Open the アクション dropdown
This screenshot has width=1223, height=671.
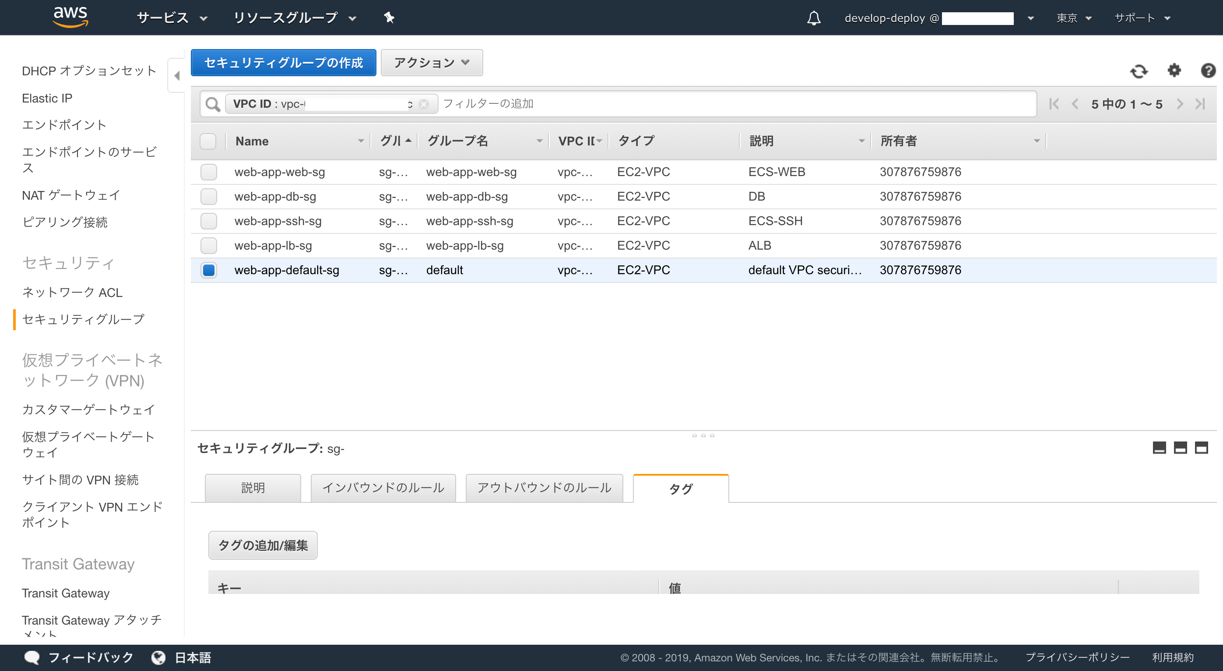pyautogui.click(x=431, y=63)
